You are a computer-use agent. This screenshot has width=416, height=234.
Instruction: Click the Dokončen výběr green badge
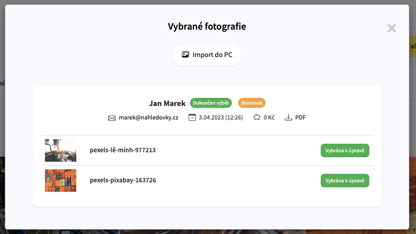211,103
